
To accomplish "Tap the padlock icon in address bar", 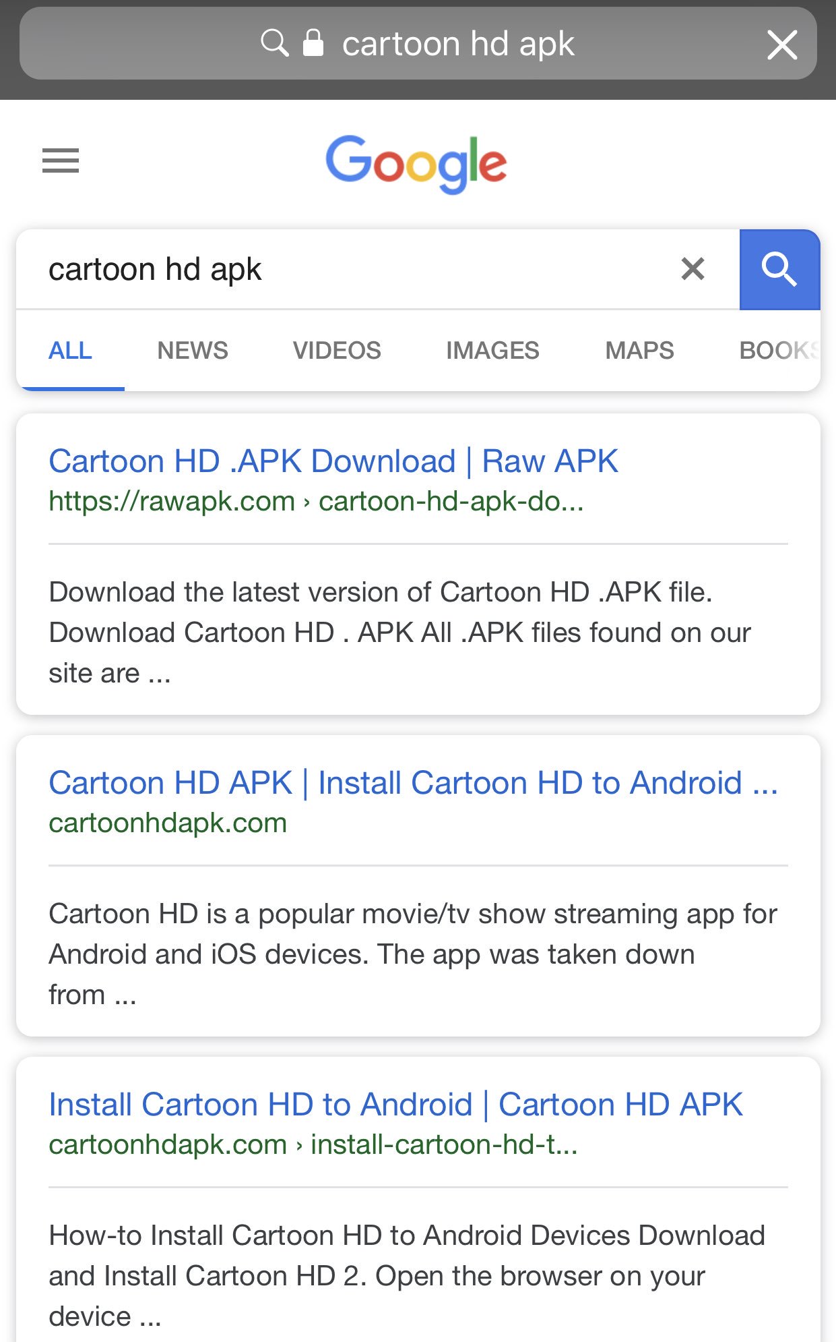I will tap(313, 42).
